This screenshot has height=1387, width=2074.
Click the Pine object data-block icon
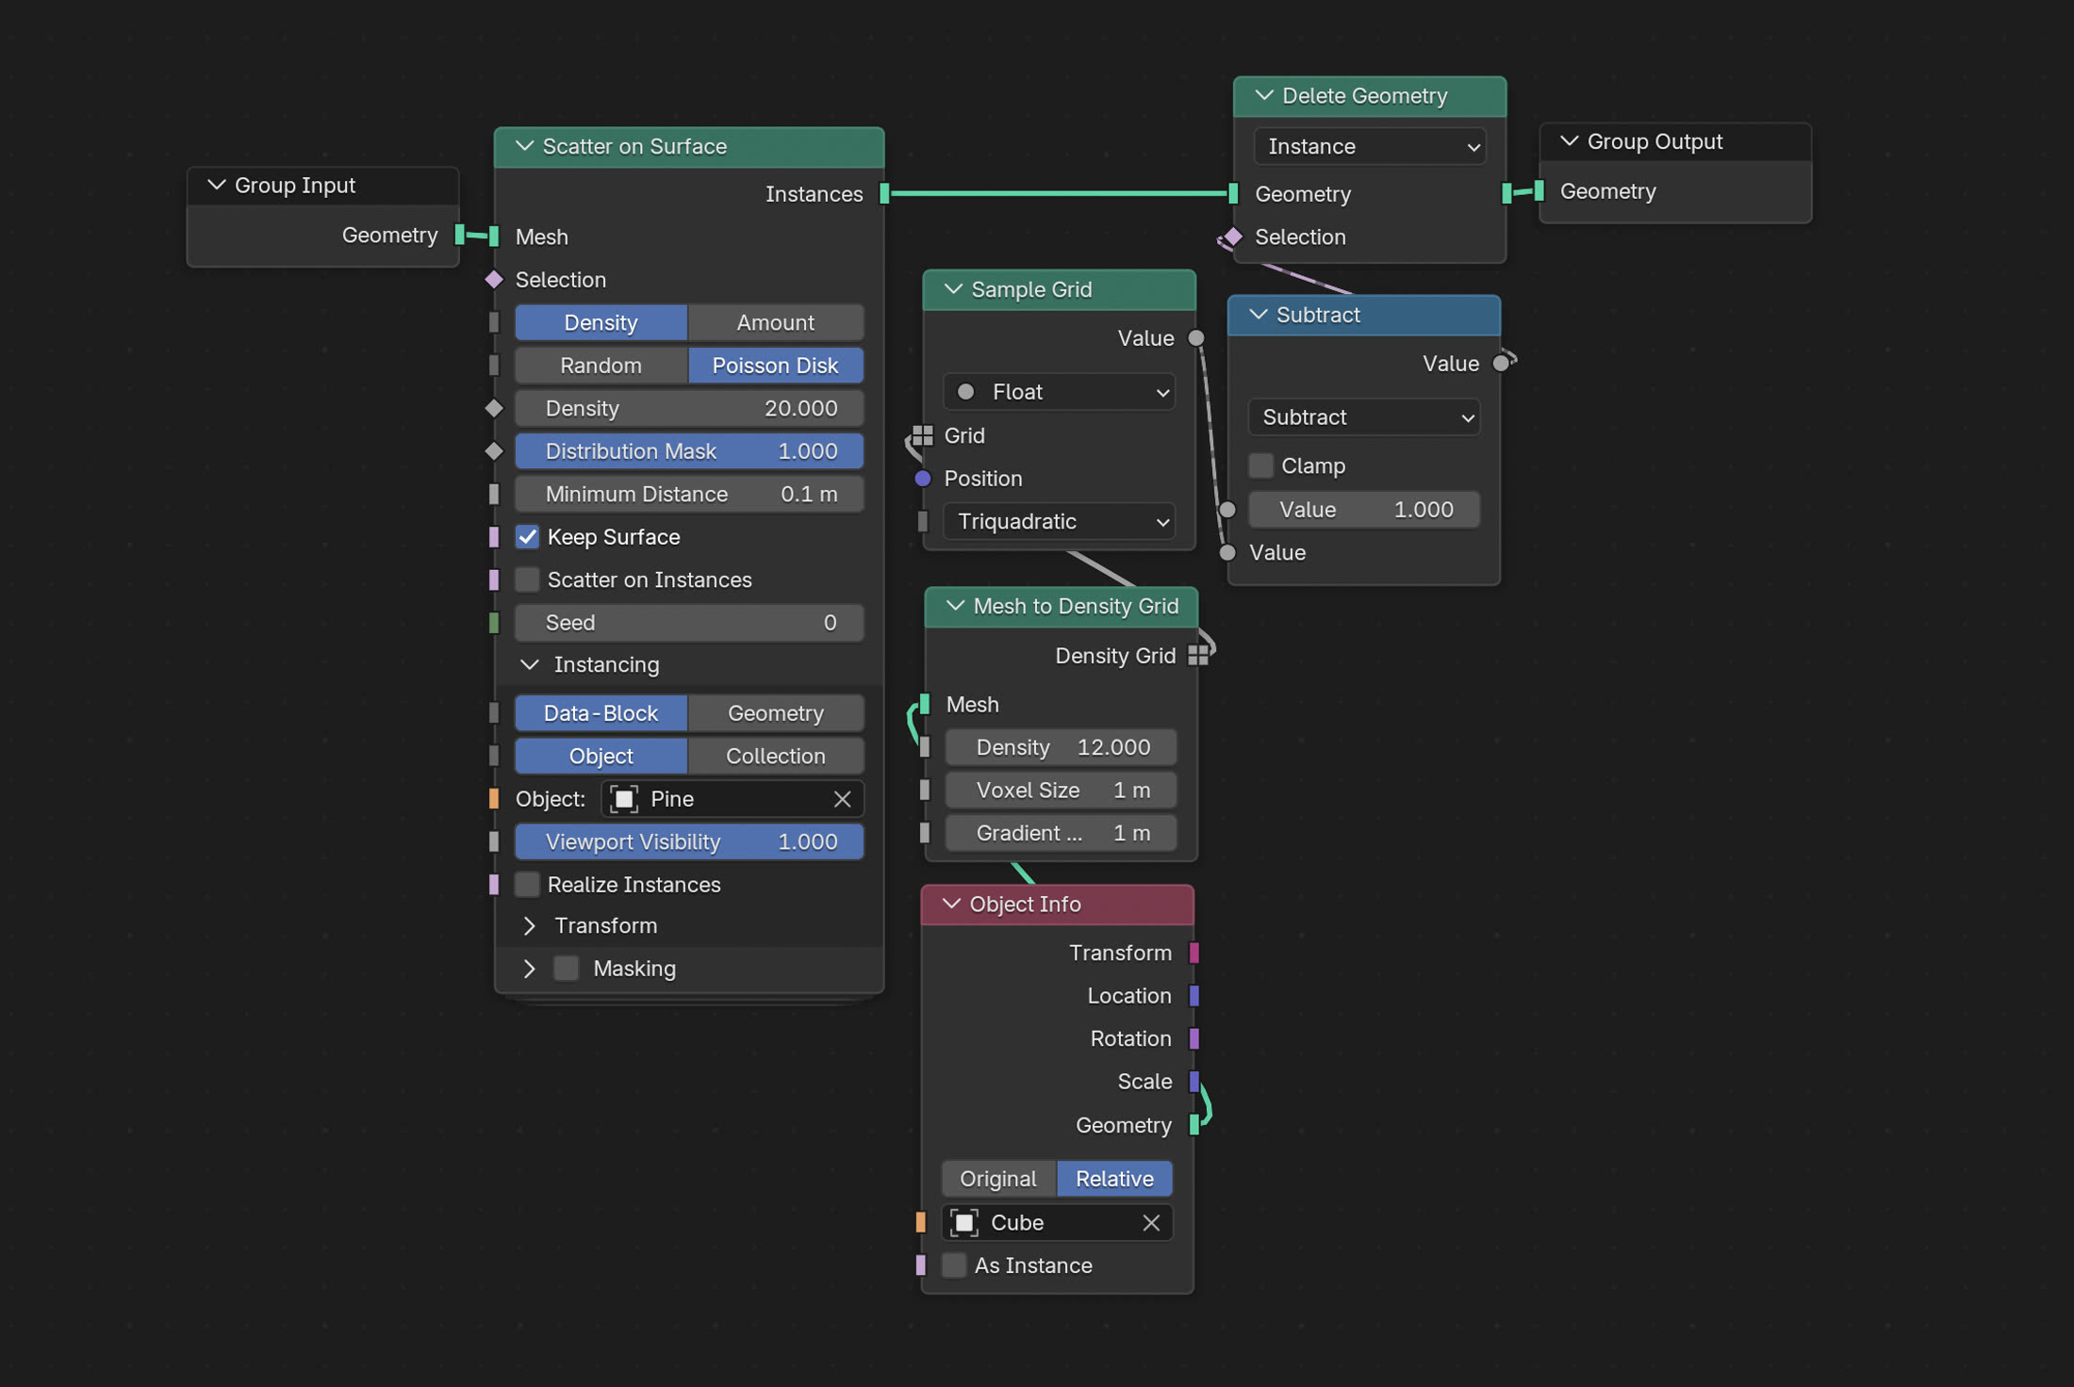pyautogui.click(x=624, y=799)
